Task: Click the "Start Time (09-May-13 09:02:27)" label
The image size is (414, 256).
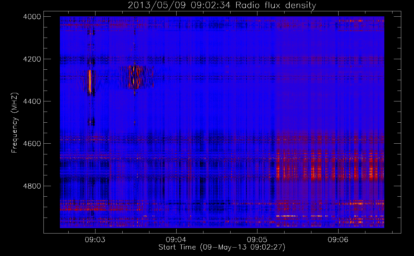Action: (x=222, y=247)
